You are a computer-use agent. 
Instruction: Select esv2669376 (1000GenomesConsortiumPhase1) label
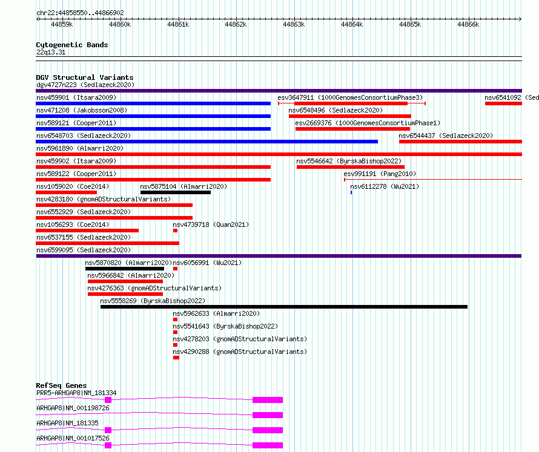(368, 123)
